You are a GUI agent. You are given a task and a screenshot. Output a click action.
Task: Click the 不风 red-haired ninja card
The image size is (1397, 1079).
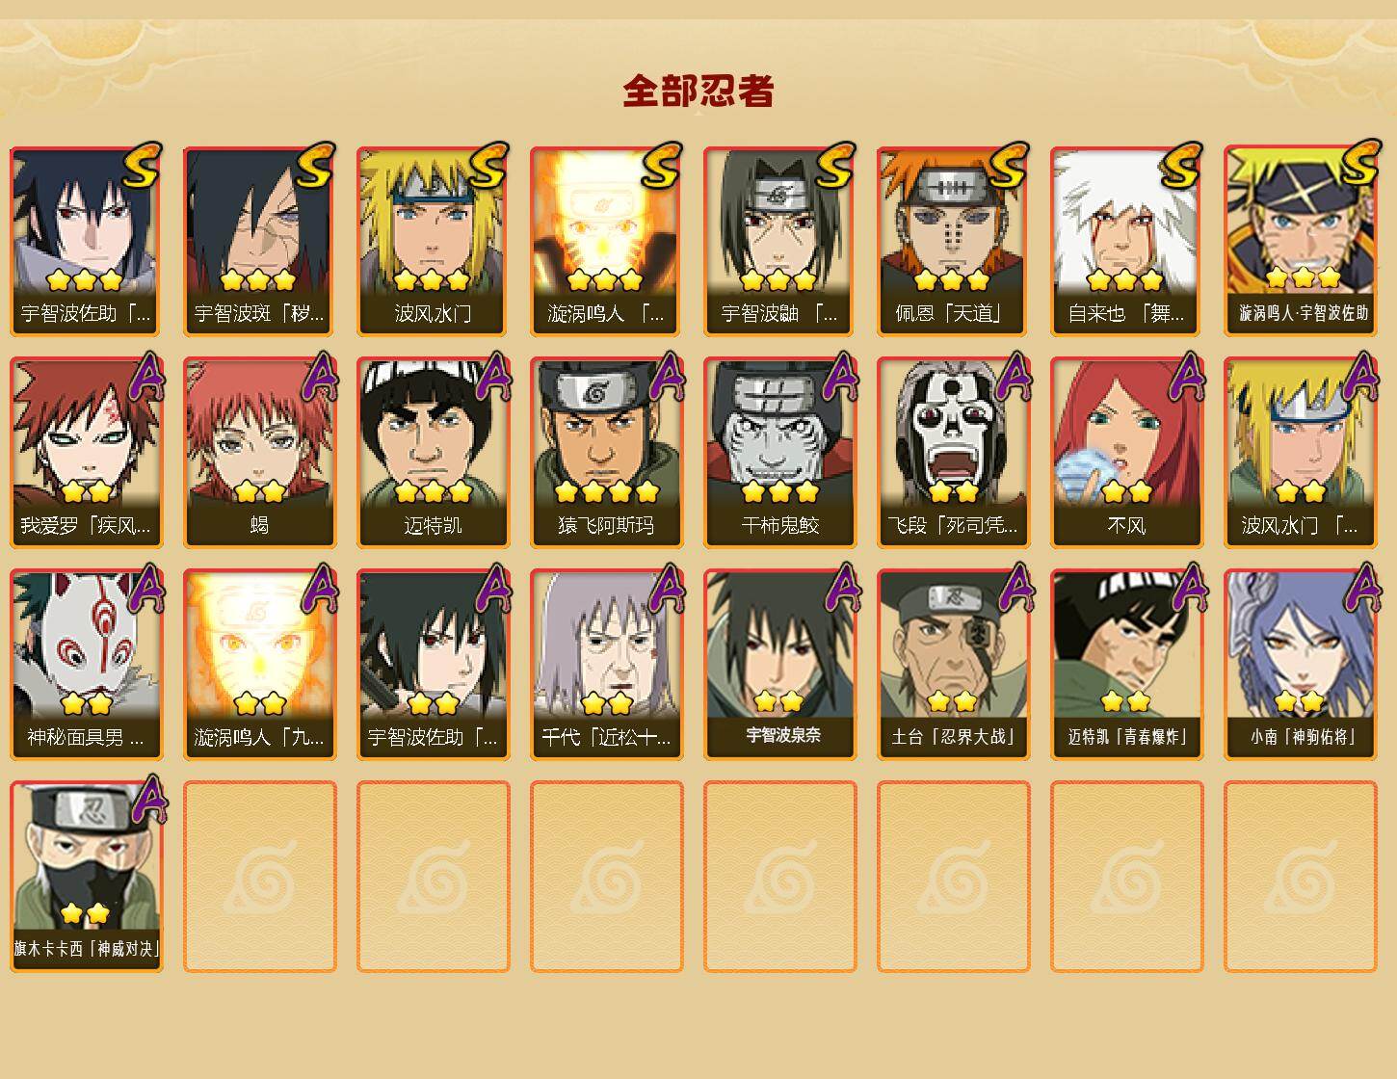1127,453
